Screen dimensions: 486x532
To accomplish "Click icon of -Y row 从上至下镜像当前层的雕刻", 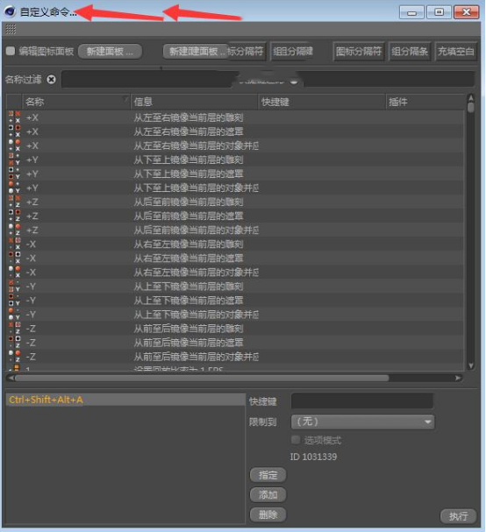I will tap(14, 287).
